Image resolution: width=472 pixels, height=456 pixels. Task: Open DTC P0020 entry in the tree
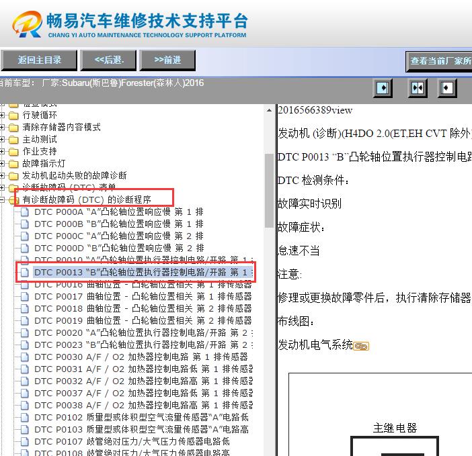pos(144,332)
